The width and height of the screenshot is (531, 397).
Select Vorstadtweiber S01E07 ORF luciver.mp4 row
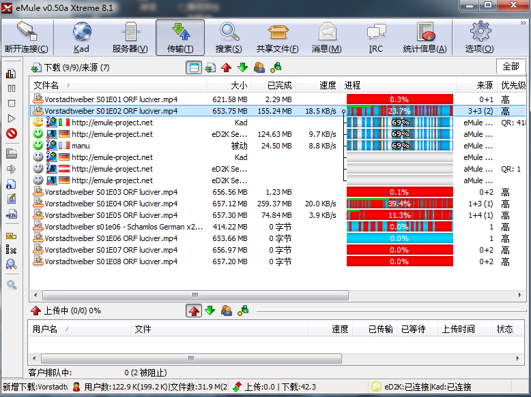coord(278,250)
